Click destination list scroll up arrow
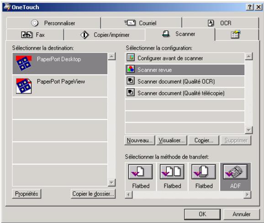Screen dimensions: 264x223 111,57
